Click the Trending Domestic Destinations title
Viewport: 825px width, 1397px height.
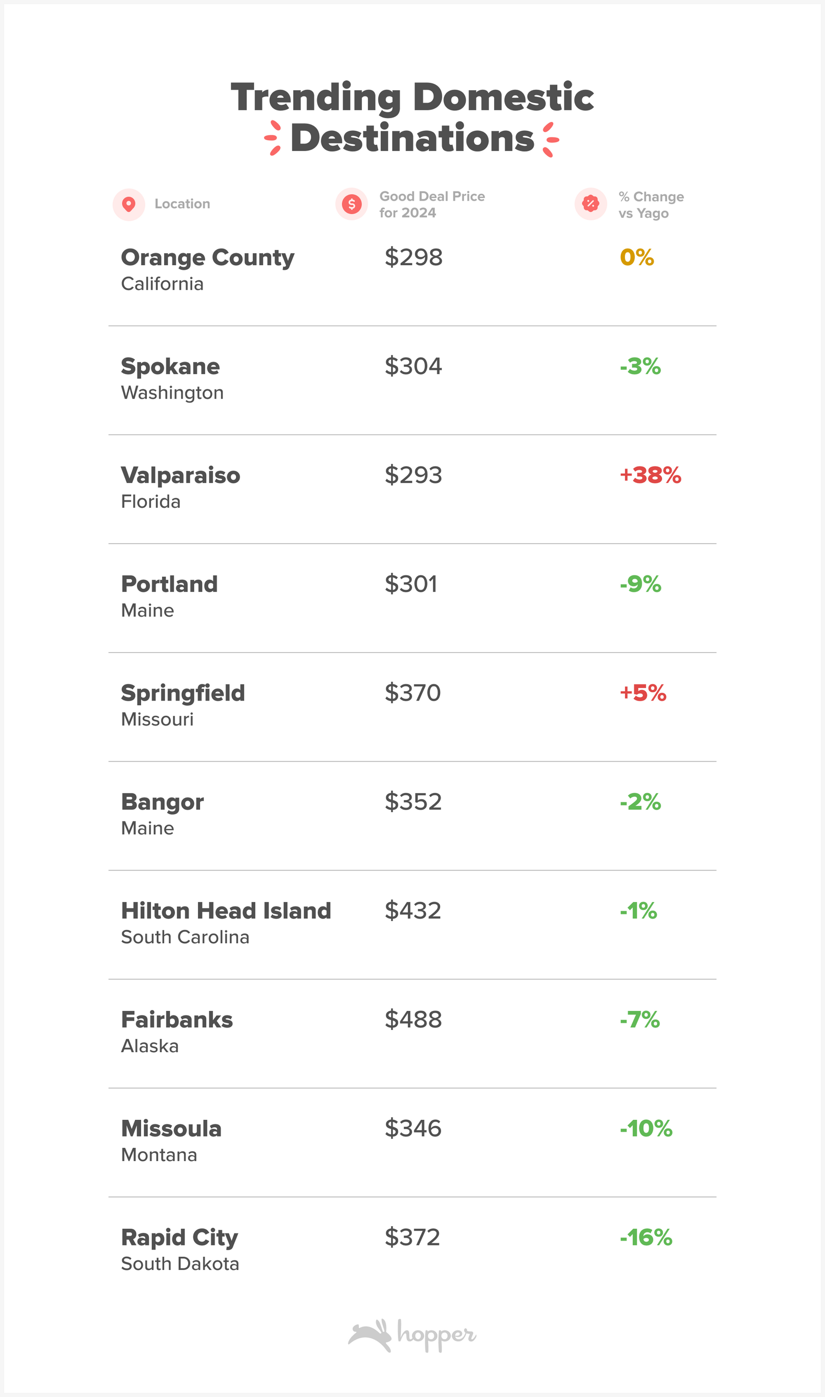(x=412, y=117)
